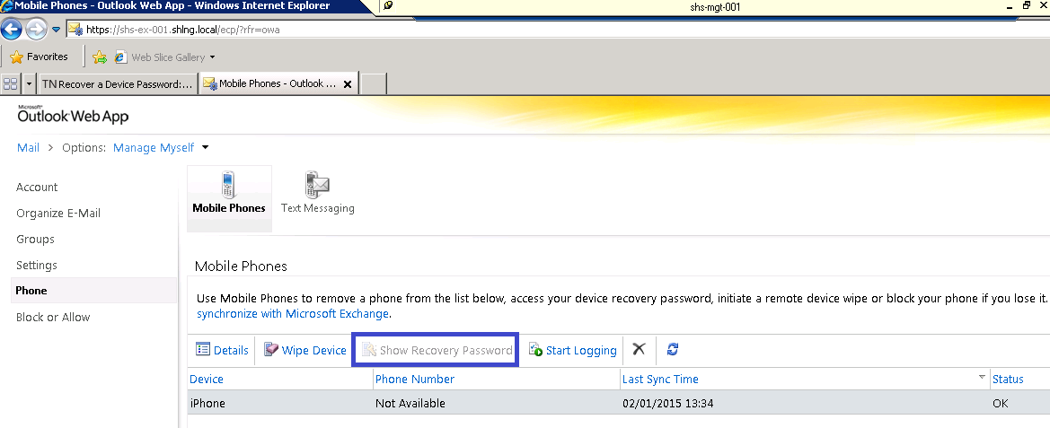Click the Outlook Web App logo

coord(73,114)
